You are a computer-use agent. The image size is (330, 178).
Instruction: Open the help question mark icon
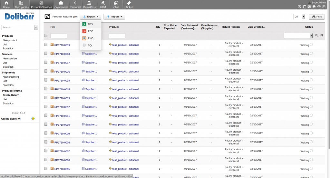(x=319, y=7)
